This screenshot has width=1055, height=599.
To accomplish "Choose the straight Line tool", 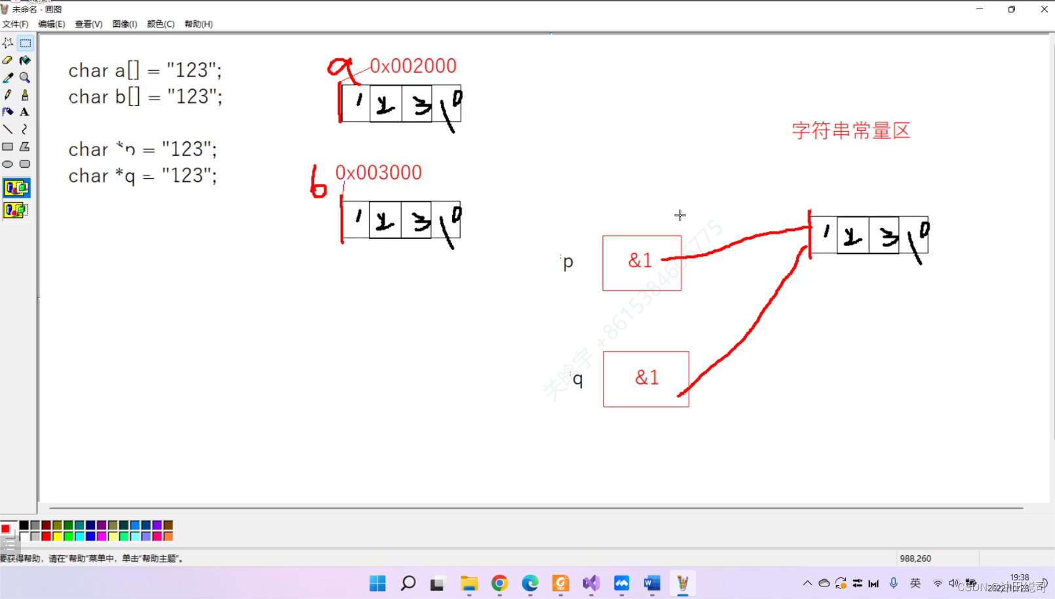I will pyautogui.click(x=8, y=129).
